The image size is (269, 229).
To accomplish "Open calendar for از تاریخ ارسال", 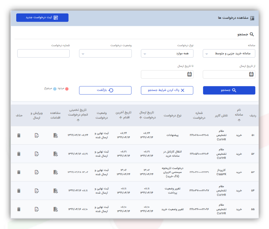I will pos(251,74).
